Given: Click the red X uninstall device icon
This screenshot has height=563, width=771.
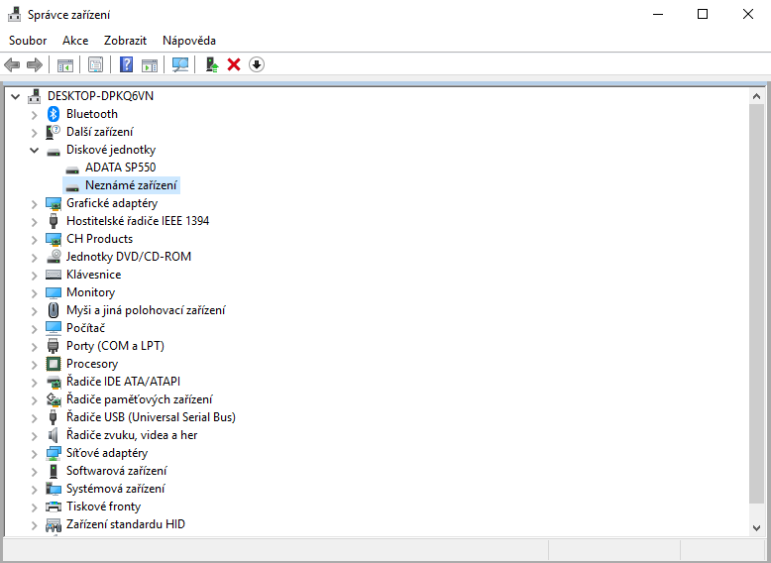Looking at the screenshot, I should (234, 64).
